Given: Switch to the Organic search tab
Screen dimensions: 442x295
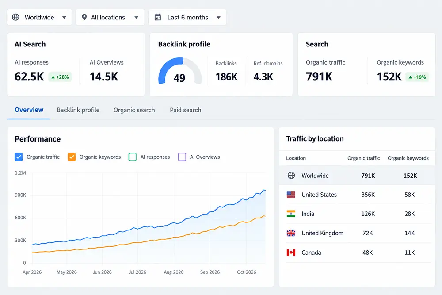Looking at the screenshot, I should pos(134,110).
